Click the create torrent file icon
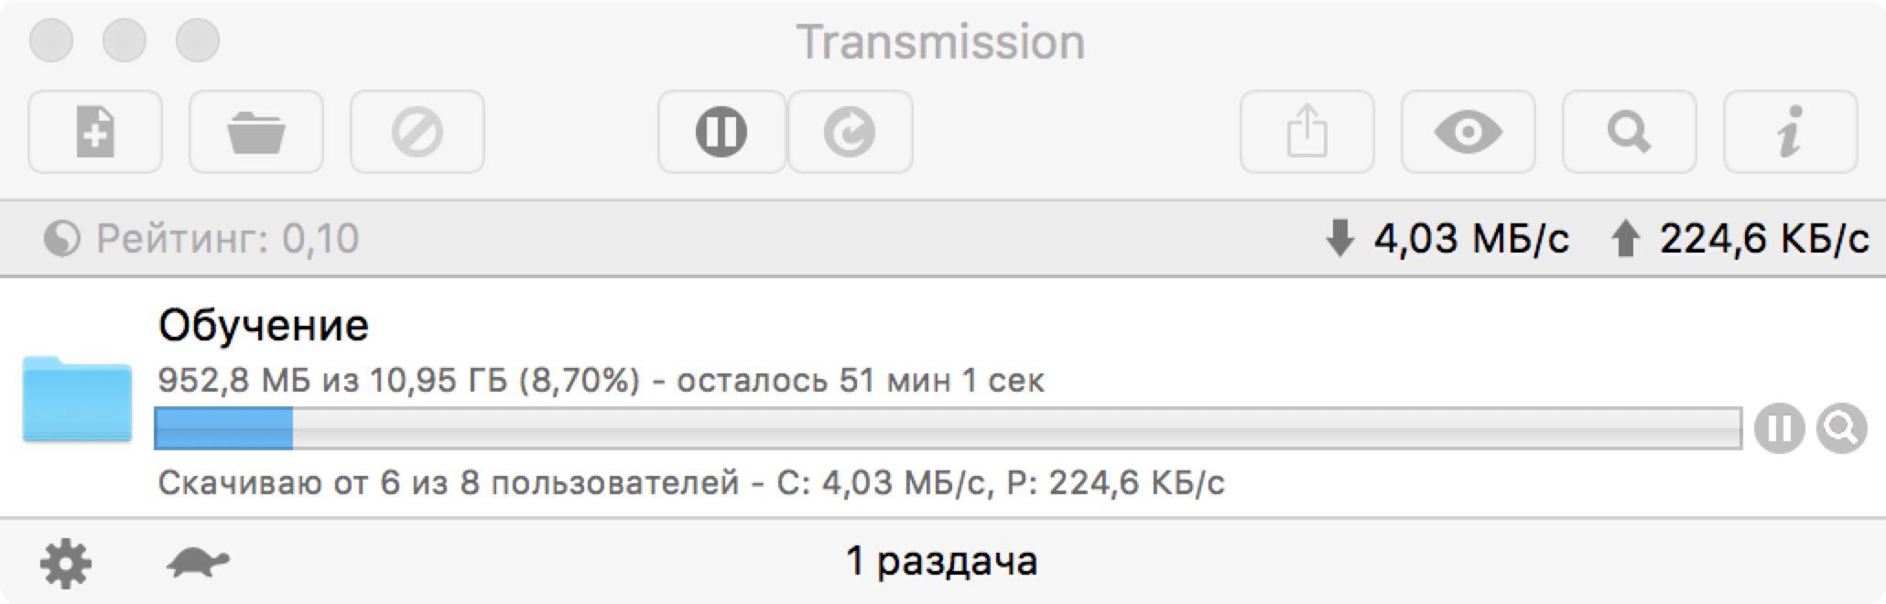1886x604 pixels. 95,132
